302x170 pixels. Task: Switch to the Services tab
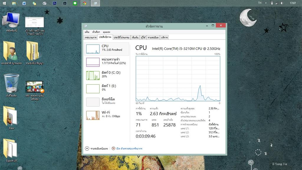164,38
